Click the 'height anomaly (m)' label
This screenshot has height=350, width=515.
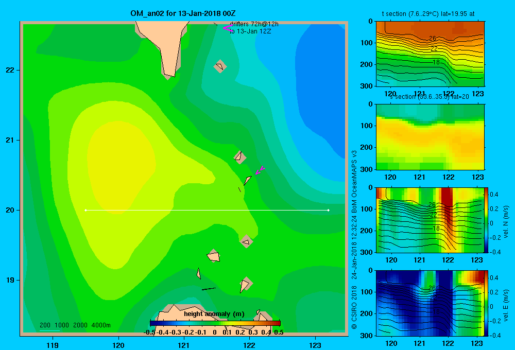point(214,314)
